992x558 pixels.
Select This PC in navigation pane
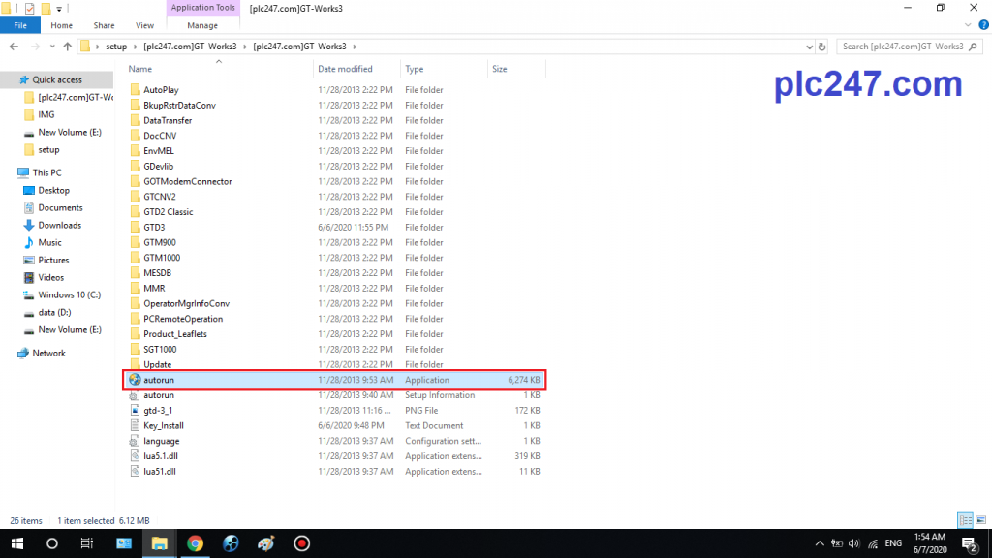pos(46,172)
